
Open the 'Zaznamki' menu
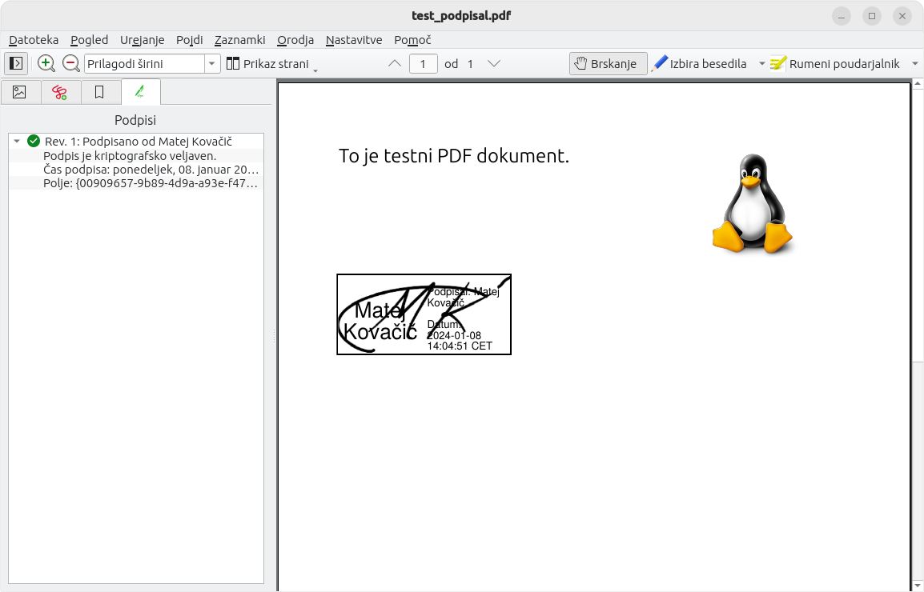240,40
